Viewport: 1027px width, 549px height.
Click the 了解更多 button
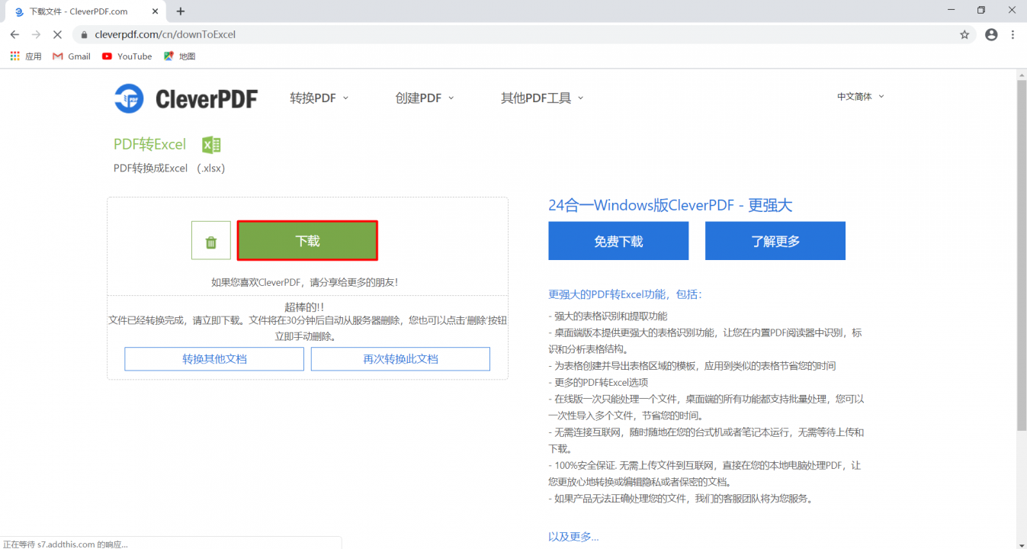point(775,241)
